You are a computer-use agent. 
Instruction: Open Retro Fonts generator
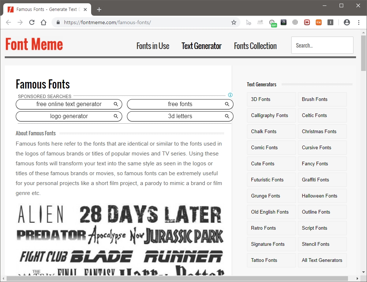(271, 228)
